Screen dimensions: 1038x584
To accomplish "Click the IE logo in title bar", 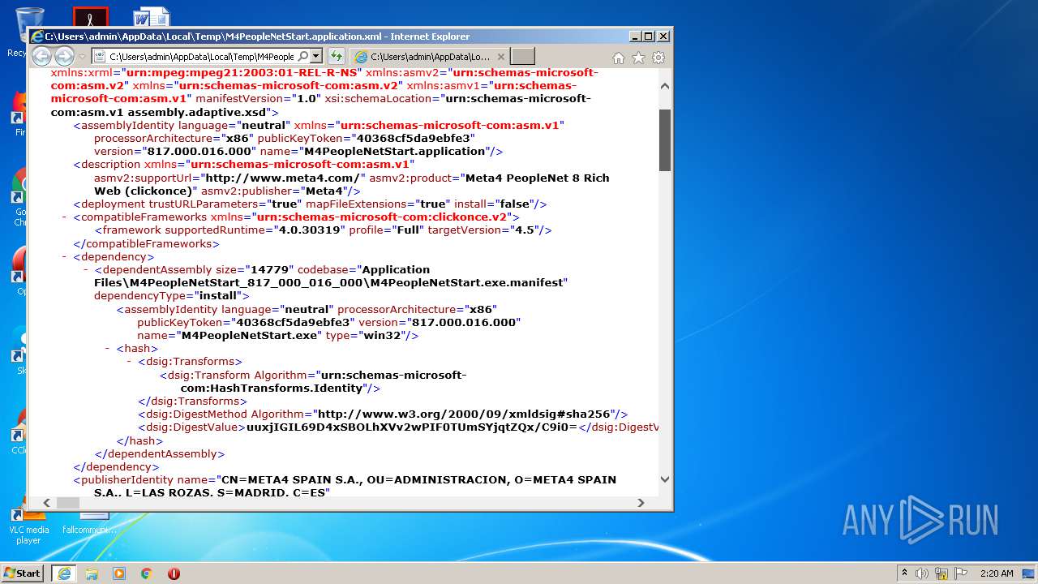I will click(x=36, y=36).
